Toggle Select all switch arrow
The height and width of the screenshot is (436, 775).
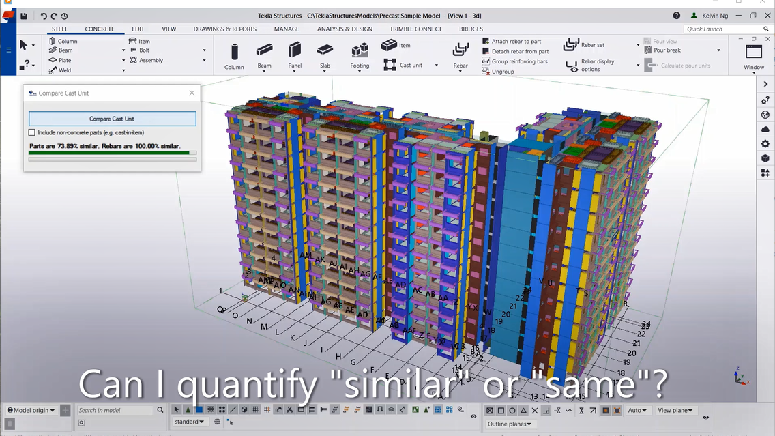click(x=177, y=410)
